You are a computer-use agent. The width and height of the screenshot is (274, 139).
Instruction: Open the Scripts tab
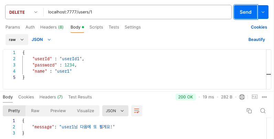tap(96, 27)
